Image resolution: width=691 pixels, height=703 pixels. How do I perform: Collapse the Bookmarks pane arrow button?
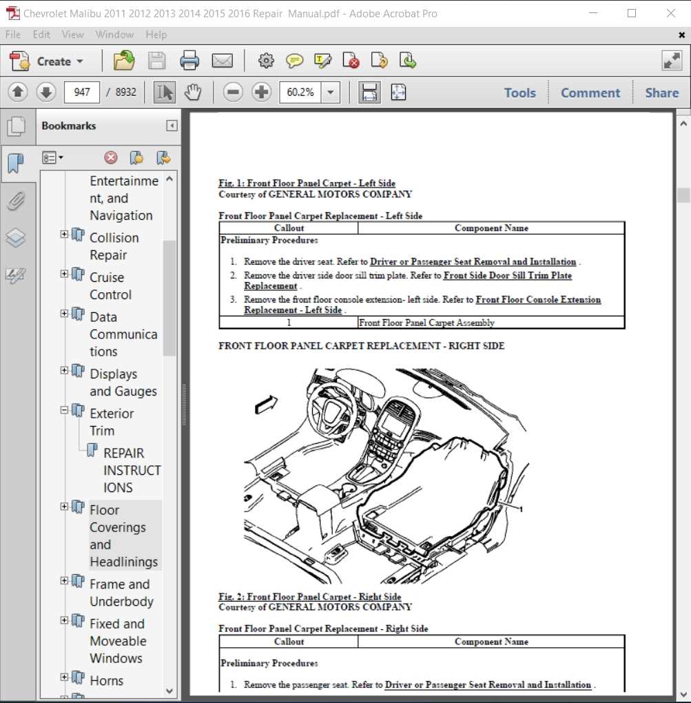(x=172, y=125)
